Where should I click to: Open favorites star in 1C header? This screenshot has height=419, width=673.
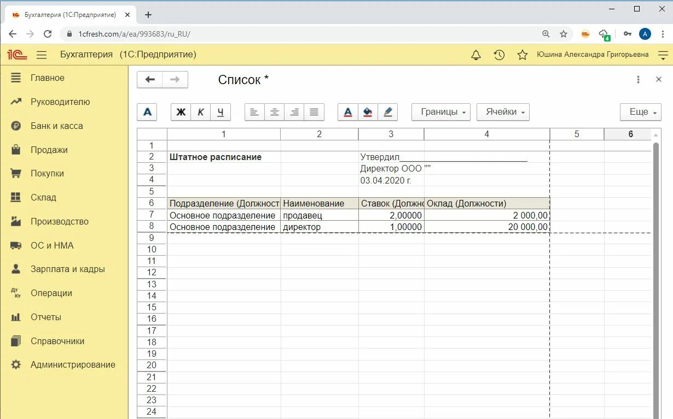pos(523,55)
